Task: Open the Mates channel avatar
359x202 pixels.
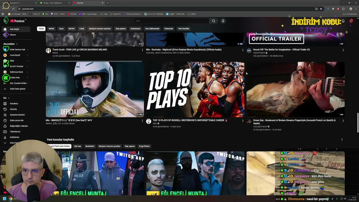Action: [x=48, y=50]
